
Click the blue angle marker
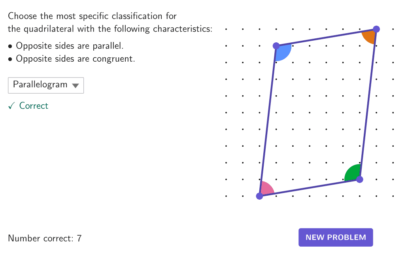tap(283, 53)
